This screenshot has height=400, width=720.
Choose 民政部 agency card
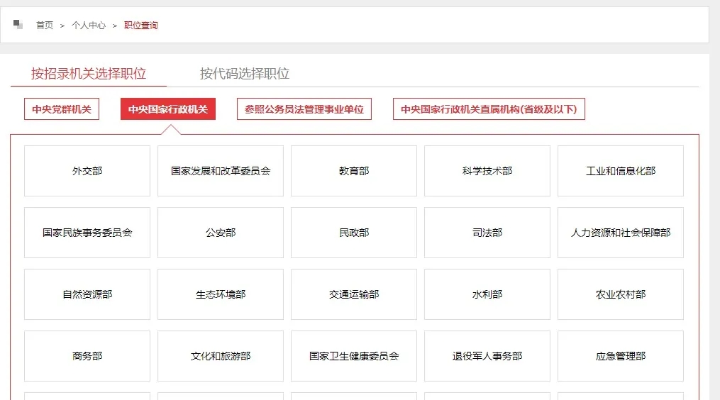pyautogui.click(x=354, y=233)
